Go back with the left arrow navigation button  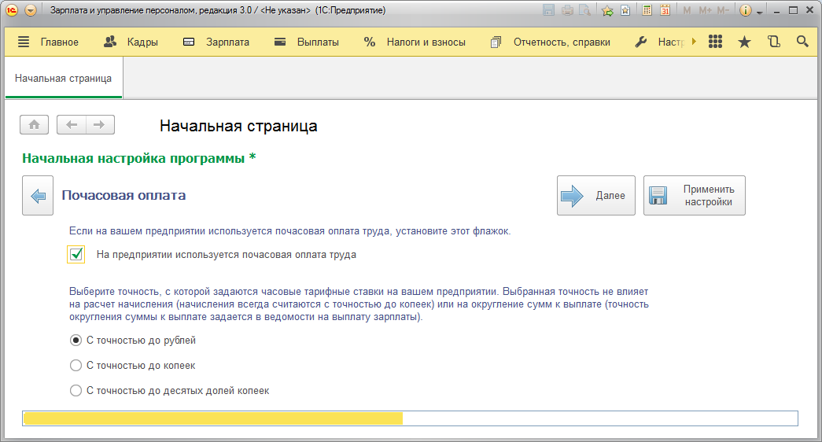(72, 125)
